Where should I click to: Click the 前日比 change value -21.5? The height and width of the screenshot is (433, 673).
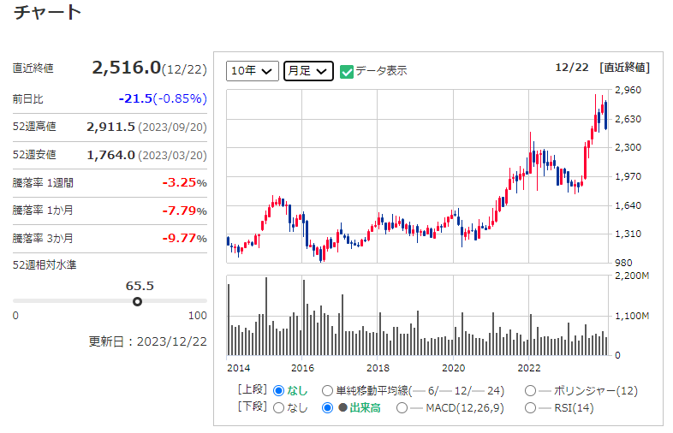point(135,98)
